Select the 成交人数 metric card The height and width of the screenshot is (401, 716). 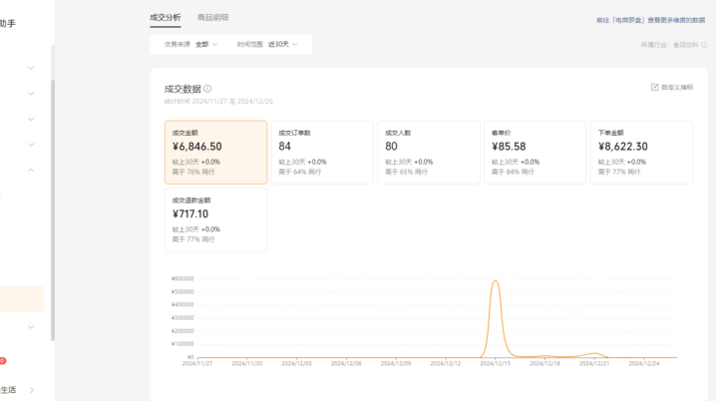click(x=429, y=153)
